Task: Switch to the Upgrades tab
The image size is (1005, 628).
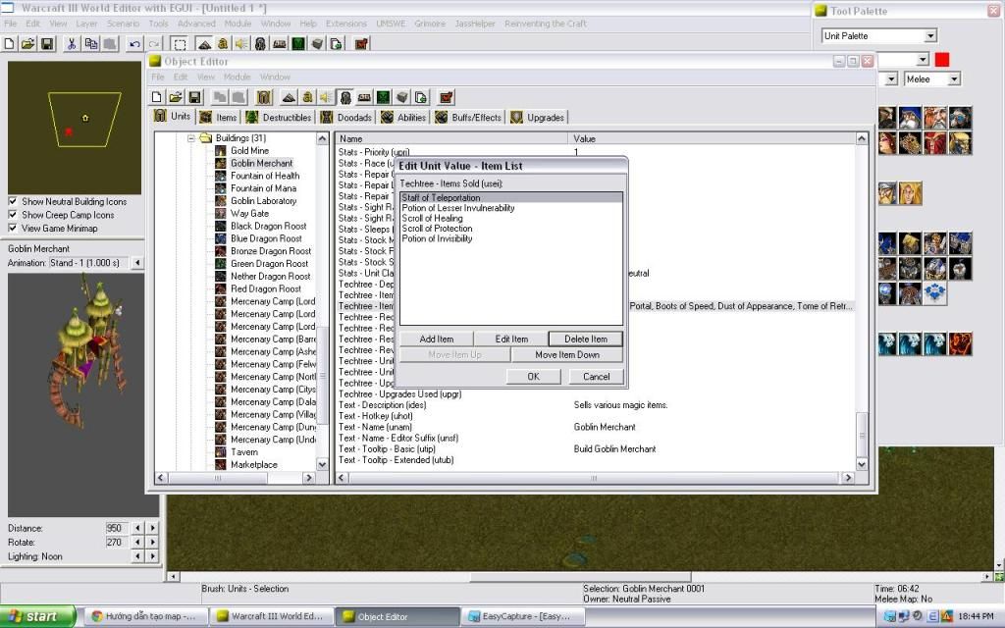Action: tap(538, 118)
